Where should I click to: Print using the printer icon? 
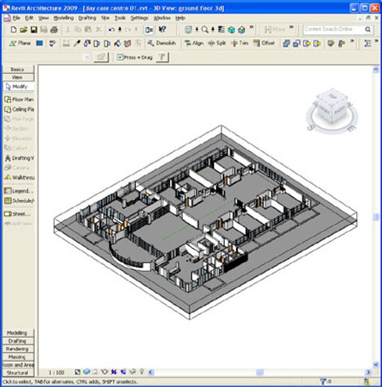[x=54, y=30]
